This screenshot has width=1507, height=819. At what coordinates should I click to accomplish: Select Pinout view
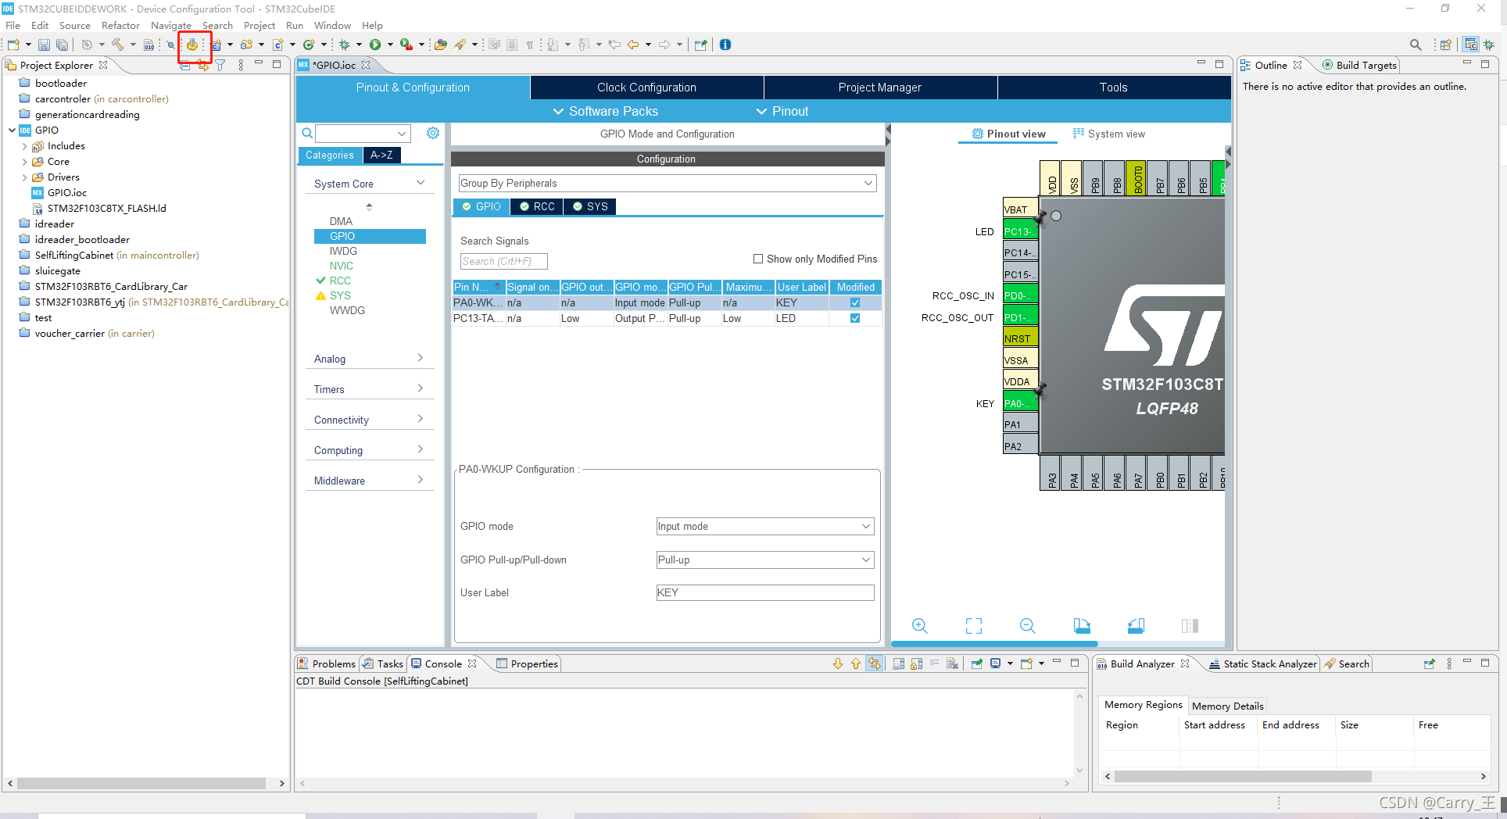click(1008, 134)
